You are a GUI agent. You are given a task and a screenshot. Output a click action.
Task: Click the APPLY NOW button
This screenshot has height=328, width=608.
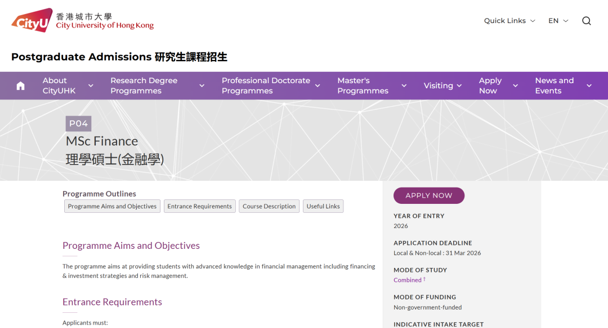pyautogui.click(x=429, y=195)
